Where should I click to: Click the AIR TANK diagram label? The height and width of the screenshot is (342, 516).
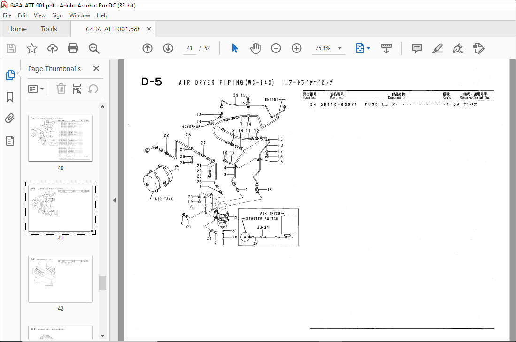[x=164, y=199]
